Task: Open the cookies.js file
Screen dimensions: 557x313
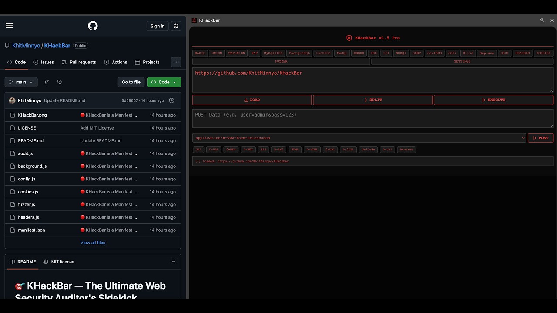Action: pos(28,192)
